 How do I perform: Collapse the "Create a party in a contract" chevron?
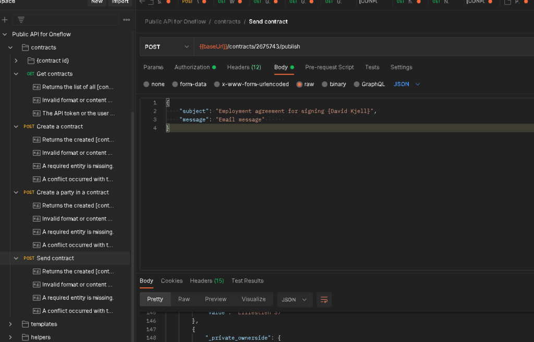coord(16,192)
